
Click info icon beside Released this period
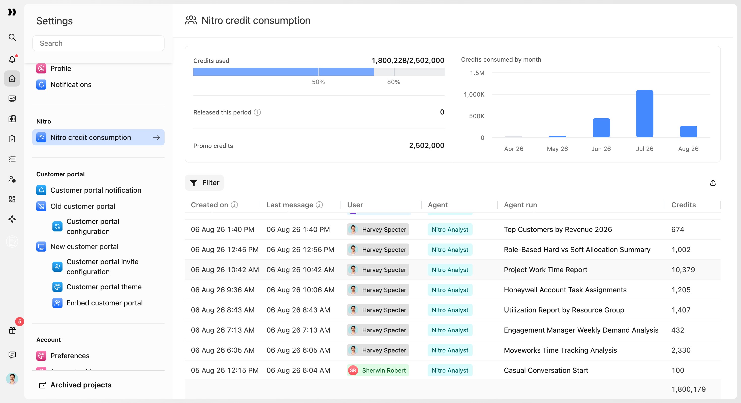coord(257,112)
